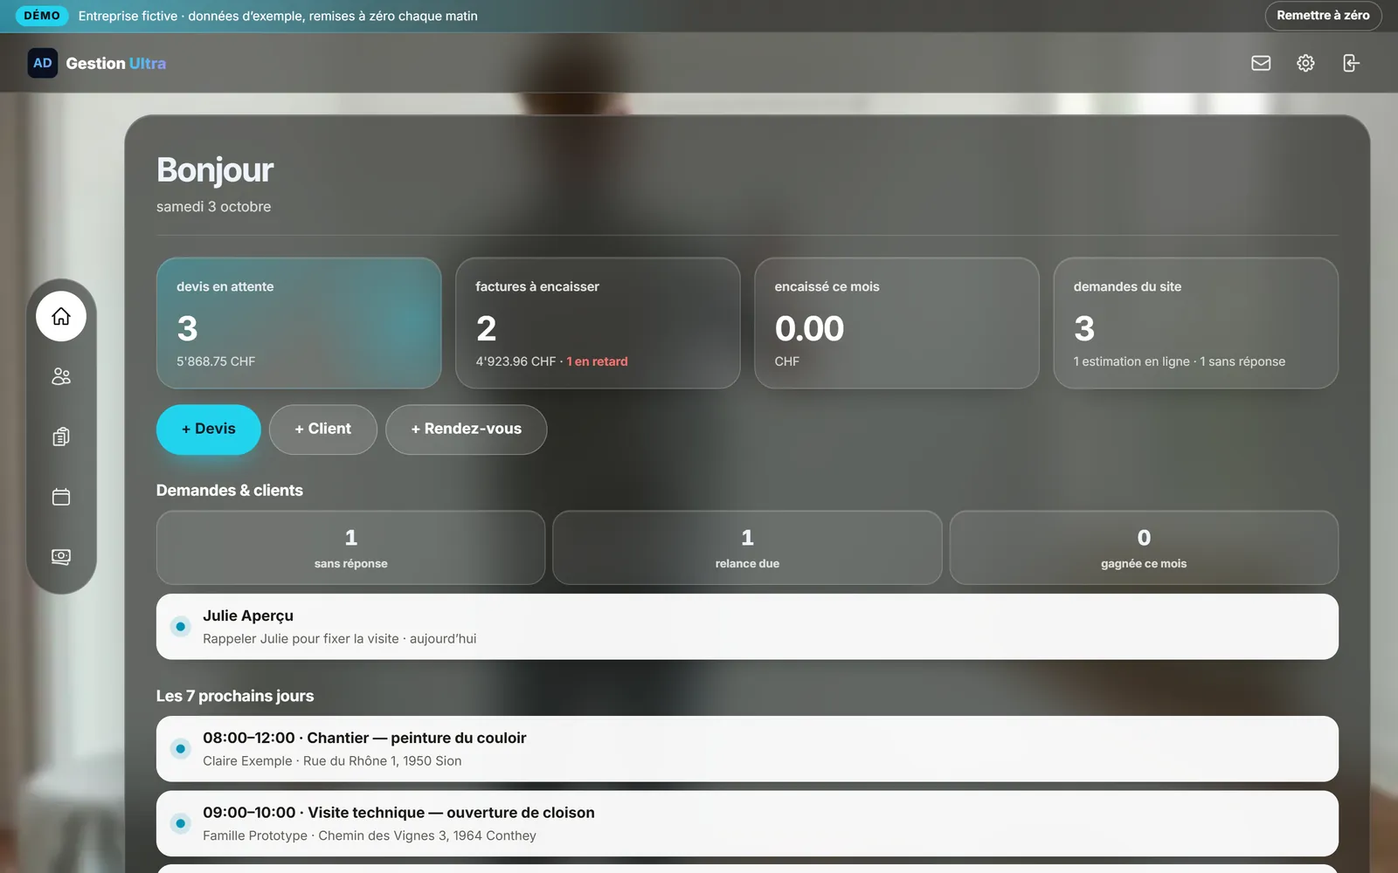Open settings gear icon in header
Image resolution: width=1398 pixels, height=873 pixels.
pyautogui.click(x=1305, y=63)
